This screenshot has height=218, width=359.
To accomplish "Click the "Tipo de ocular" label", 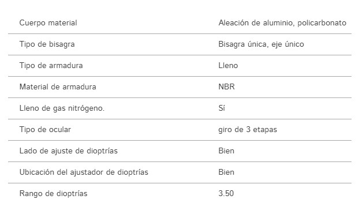I will [x=45, y=129].
